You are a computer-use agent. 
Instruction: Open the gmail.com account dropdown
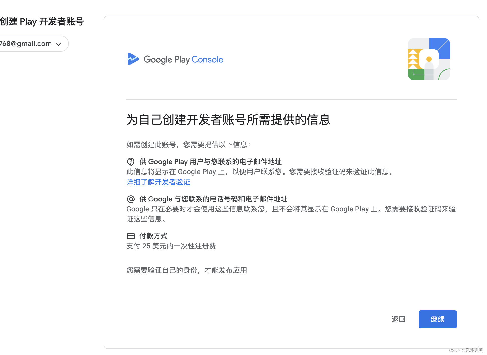(30, 44)
